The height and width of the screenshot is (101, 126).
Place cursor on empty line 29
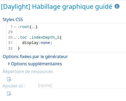click(x=71, y=32)
